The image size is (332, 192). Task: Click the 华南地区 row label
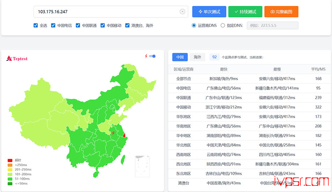point(183,126)
